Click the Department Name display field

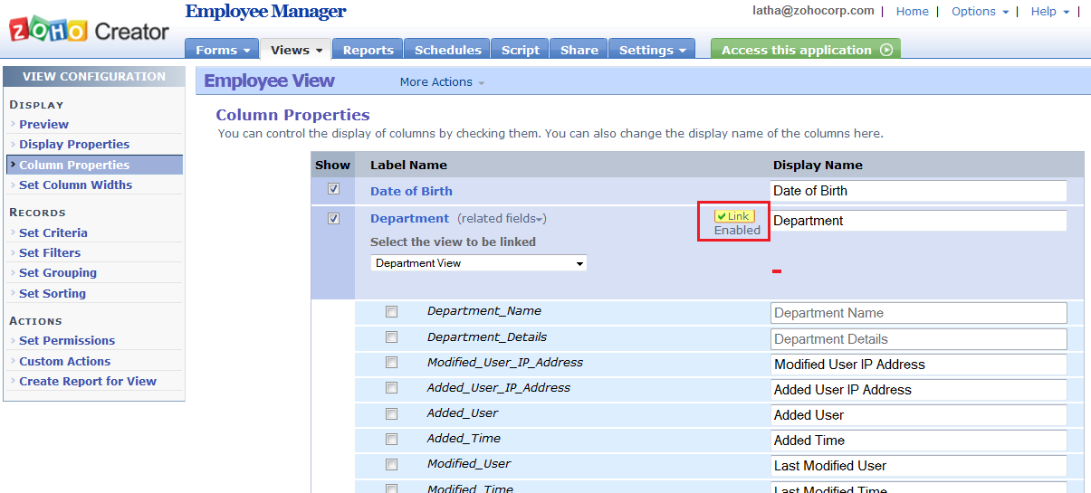(x=919, y=313)
